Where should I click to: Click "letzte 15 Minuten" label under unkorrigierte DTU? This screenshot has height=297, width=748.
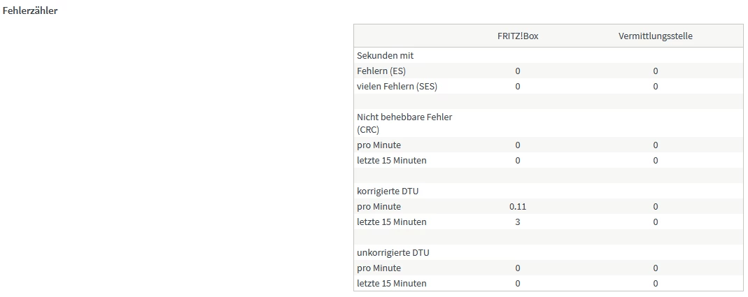point(391,284)
